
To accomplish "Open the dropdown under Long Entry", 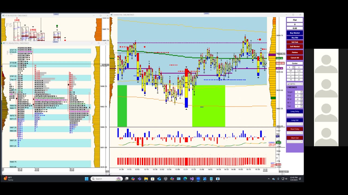I will [295, 115].
